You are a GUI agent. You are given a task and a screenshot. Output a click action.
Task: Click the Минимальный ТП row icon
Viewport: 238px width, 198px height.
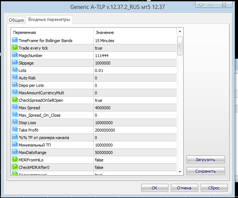coord(15,145)
